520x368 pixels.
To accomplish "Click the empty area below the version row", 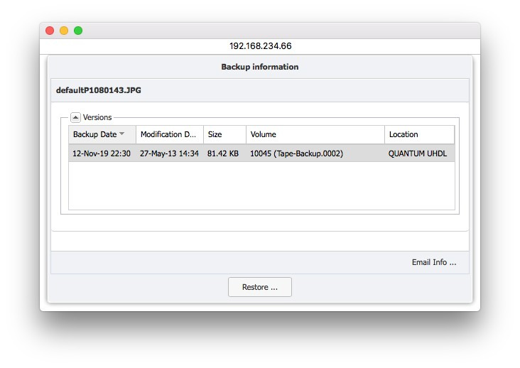I will tap(261, 186).
